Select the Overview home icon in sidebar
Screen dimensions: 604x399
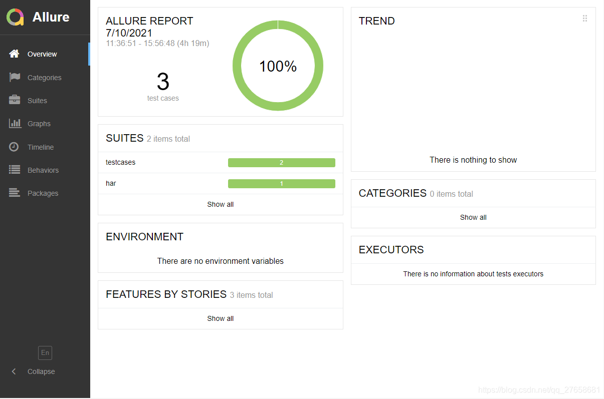point(14,54)
